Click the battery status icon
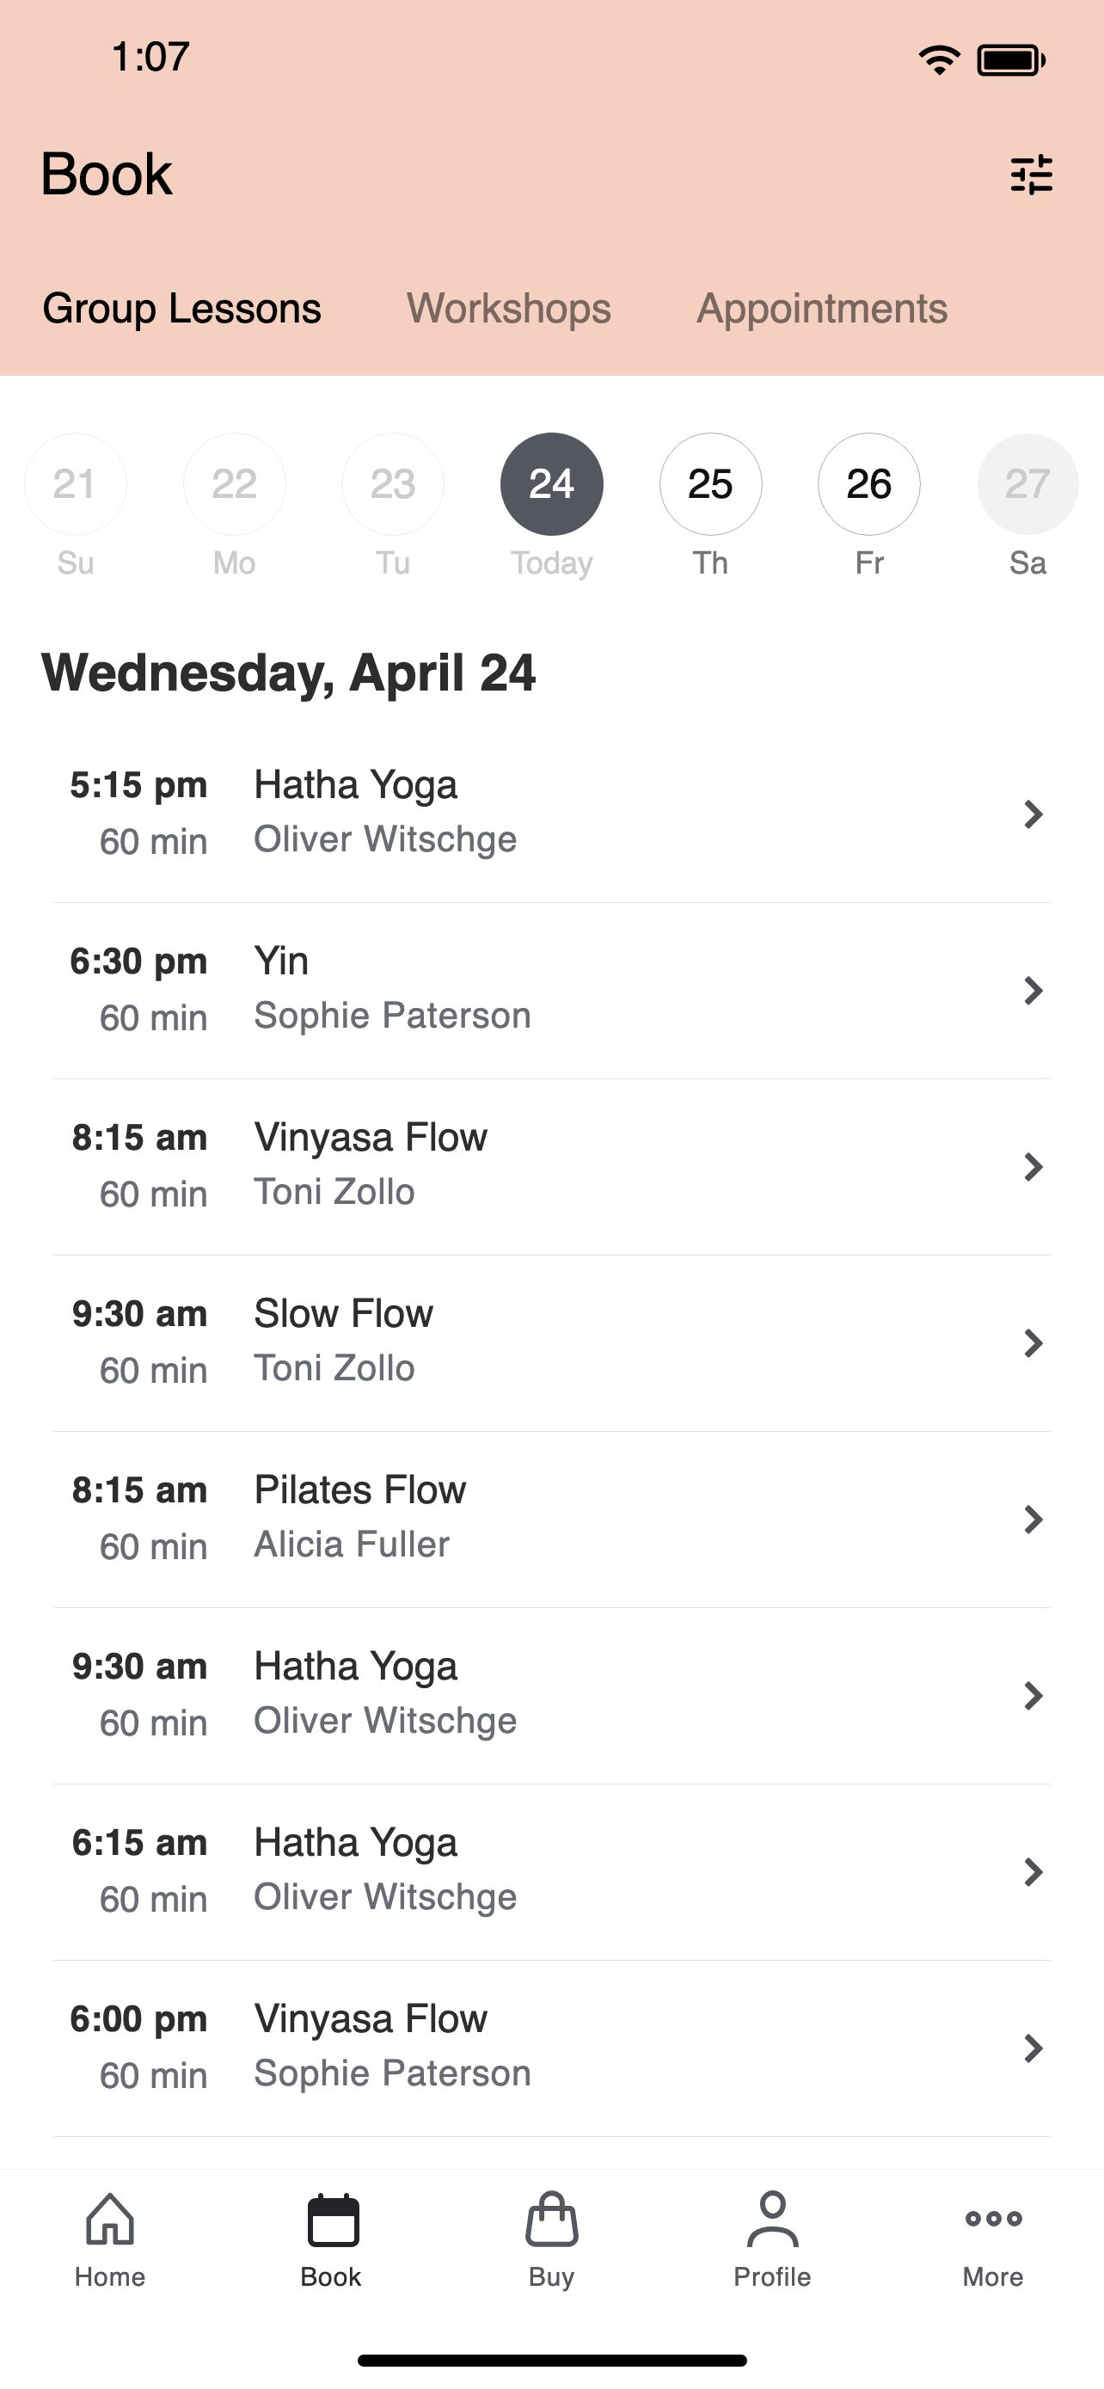The height and width of the screenshot is (2389, 1104). click(1011, 60)
